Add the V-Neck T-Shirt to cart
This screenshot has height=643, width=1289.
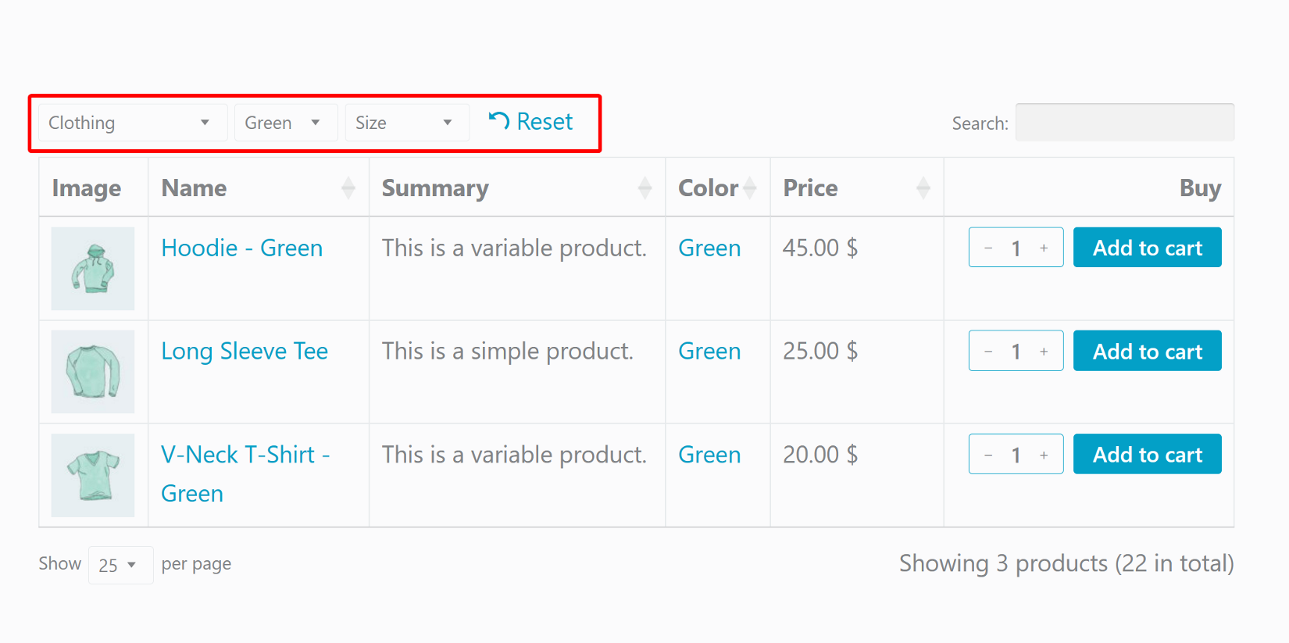[x=1147, y=454]
